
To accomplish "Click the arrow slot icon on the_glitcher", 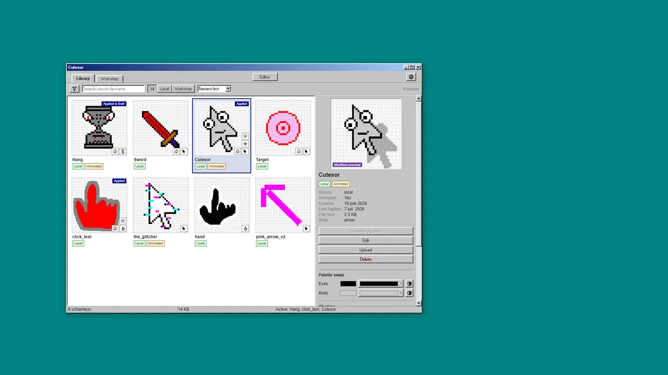I will tap(184, 229).
